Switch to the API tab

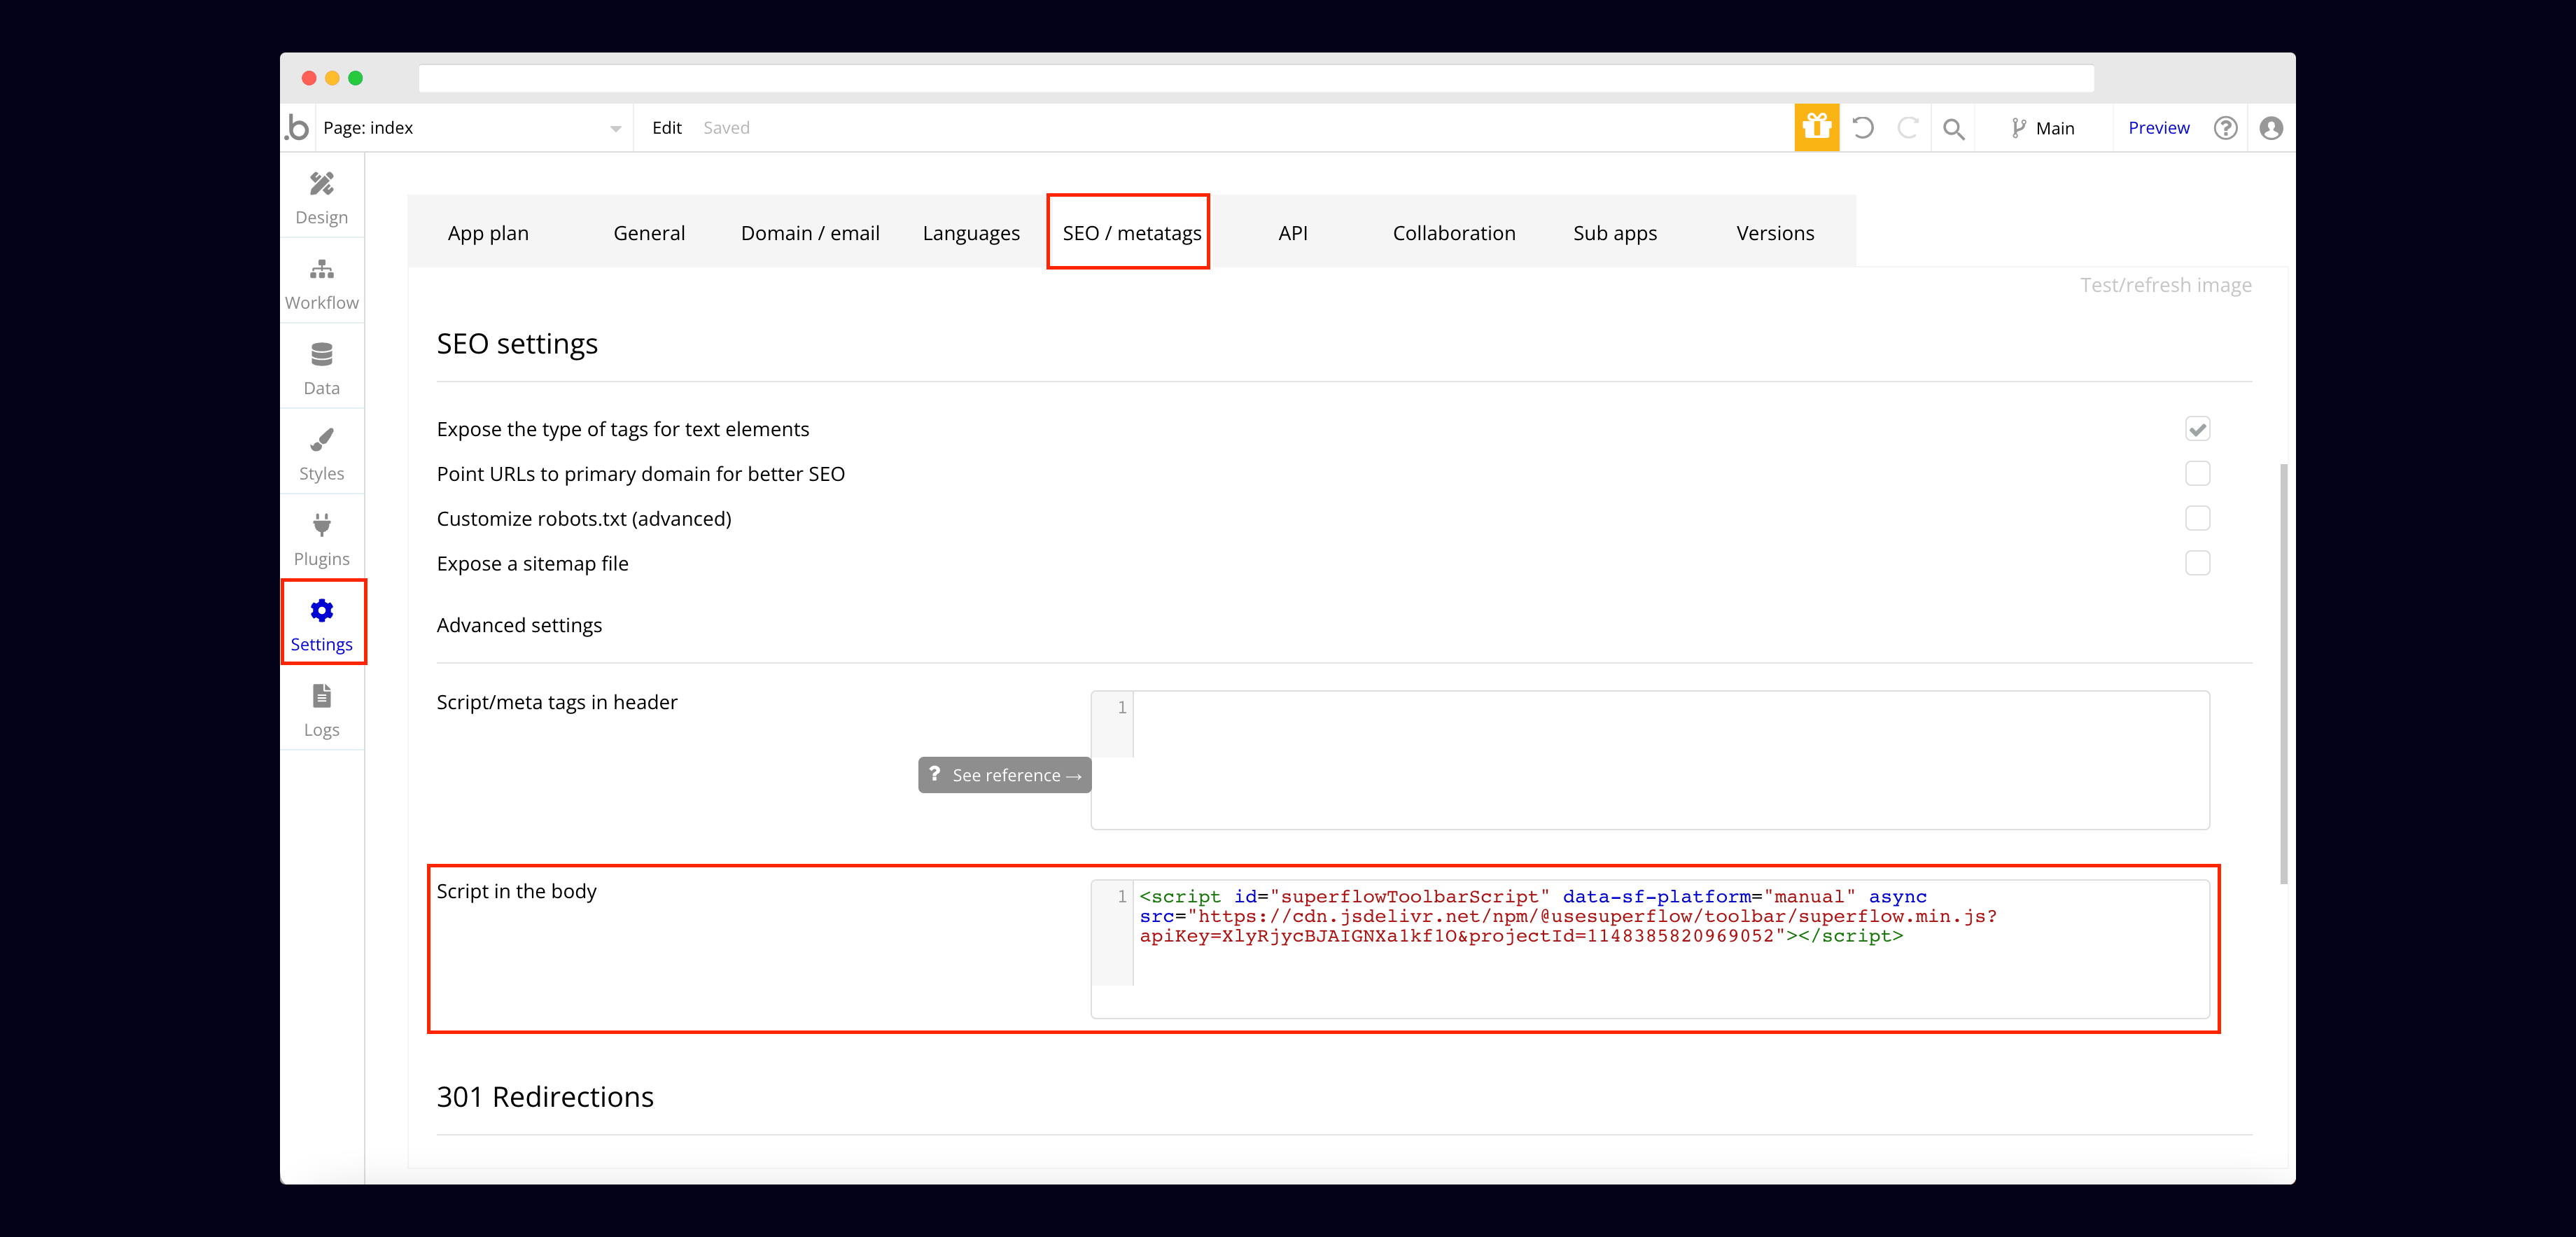click(1292, 233)
